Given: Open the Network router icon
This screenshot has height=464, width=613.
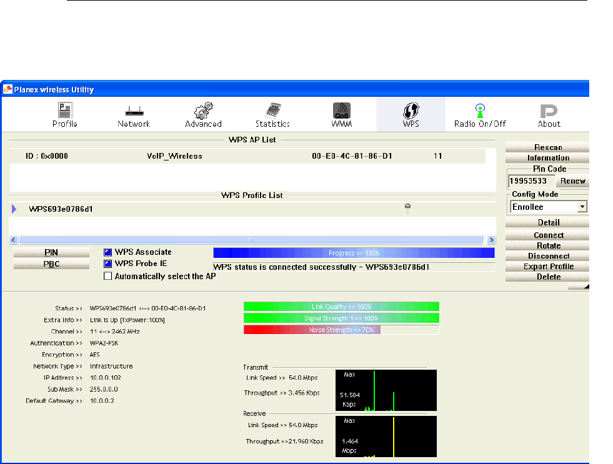Looking at the screenshot, I should [x=134, y=114].
